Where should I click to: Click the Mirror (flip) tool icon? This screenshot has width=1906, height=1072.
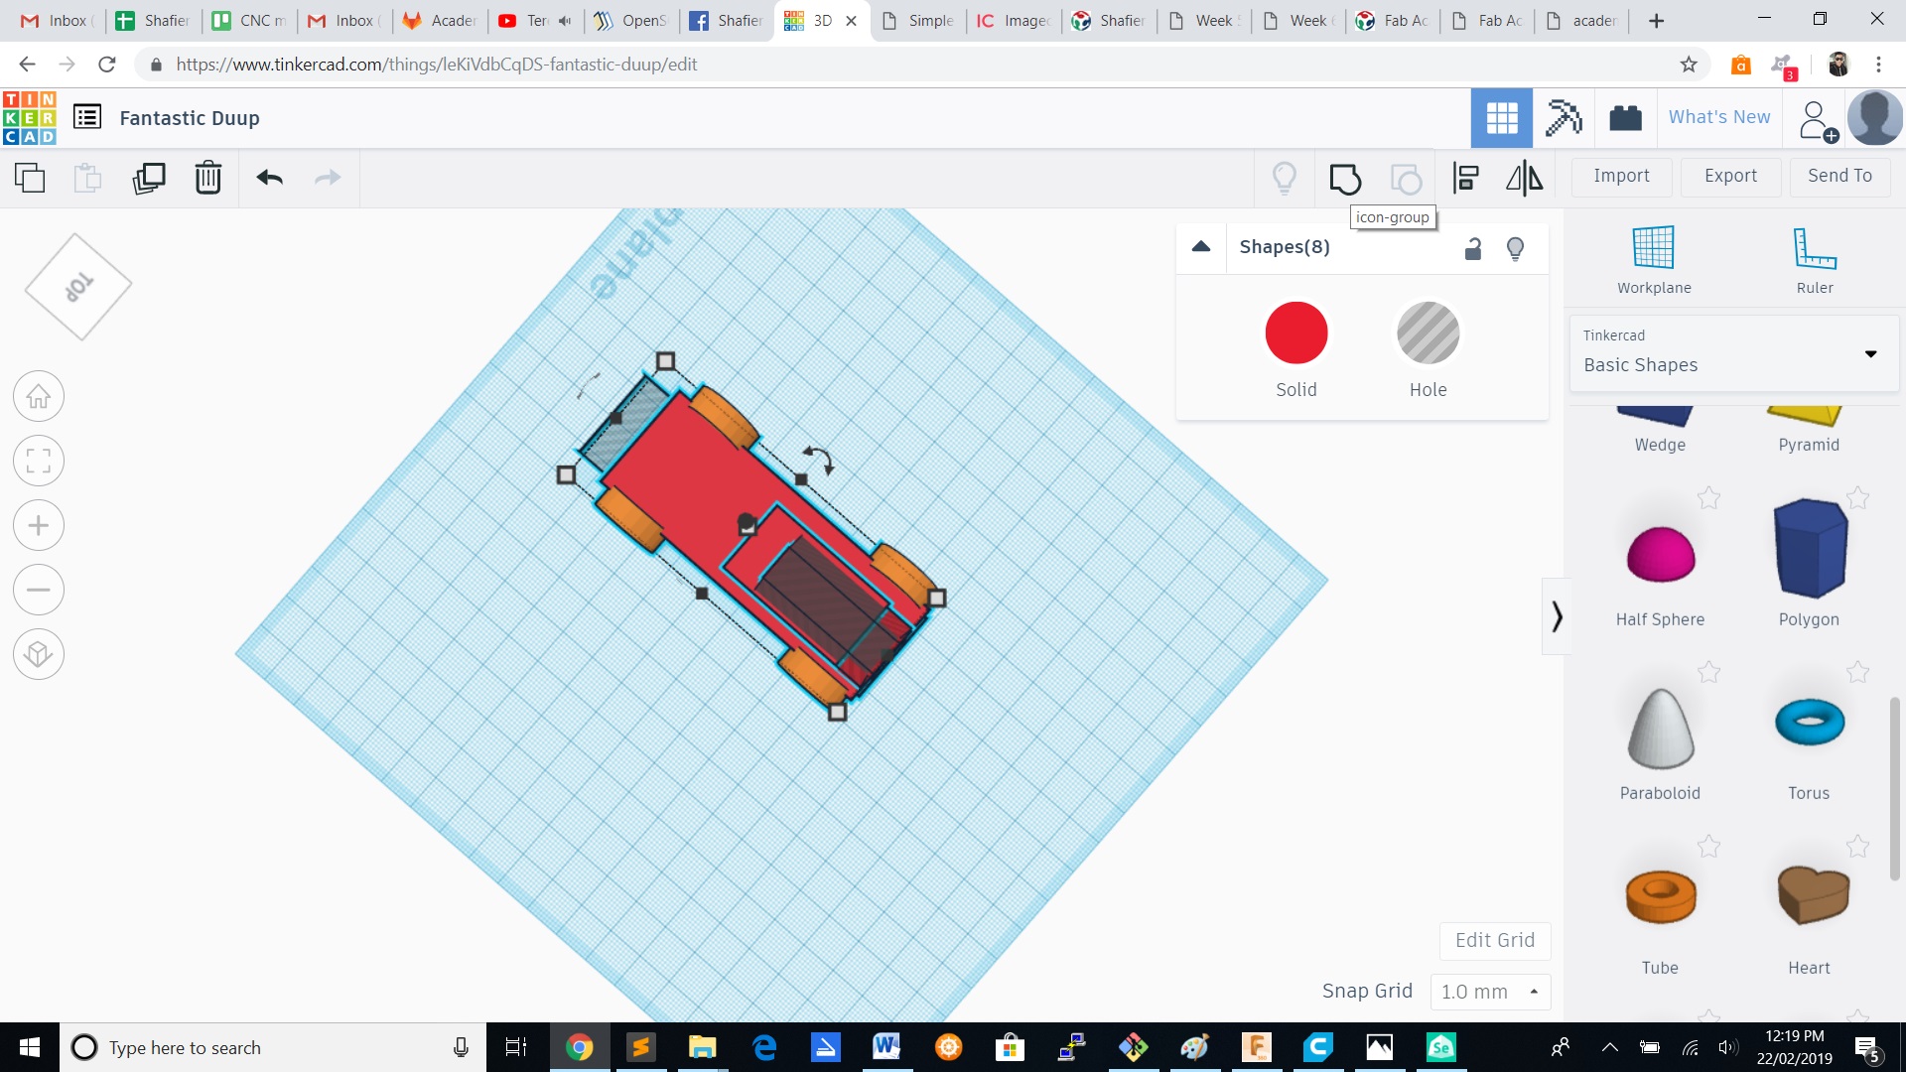tap(1524, 179)
